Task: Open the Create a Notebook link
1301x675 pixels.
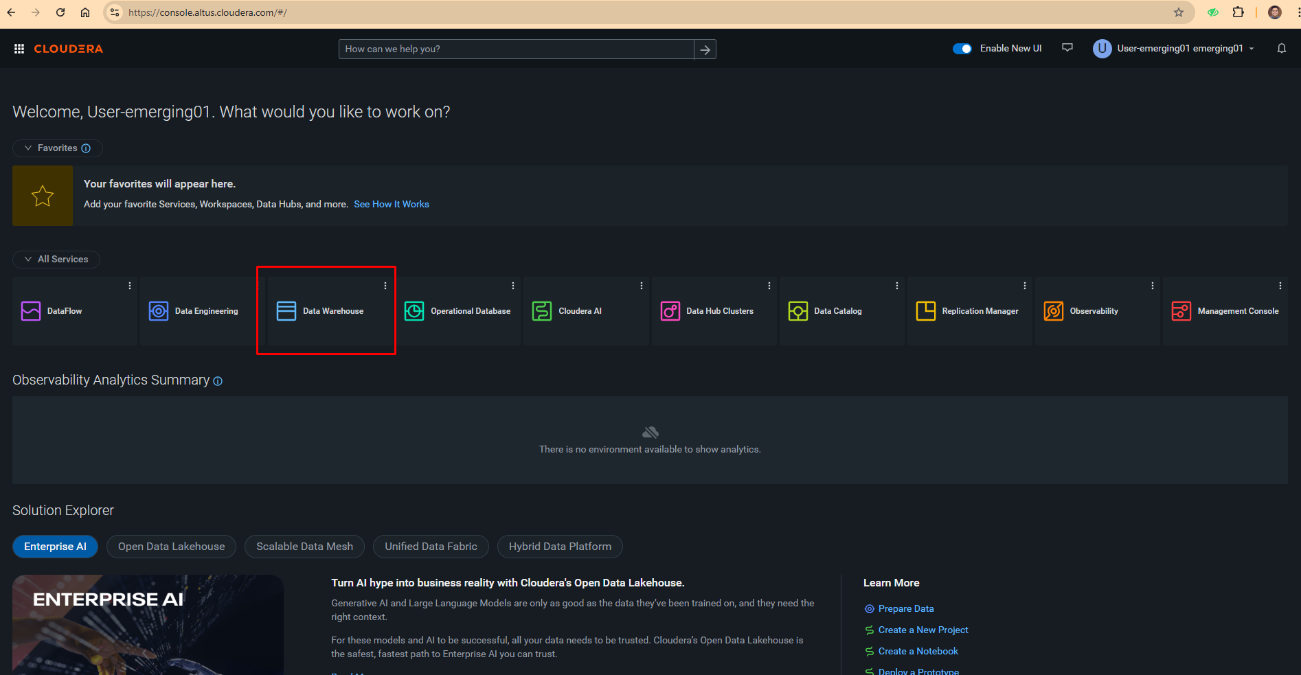Action: [x=918, y=651]
